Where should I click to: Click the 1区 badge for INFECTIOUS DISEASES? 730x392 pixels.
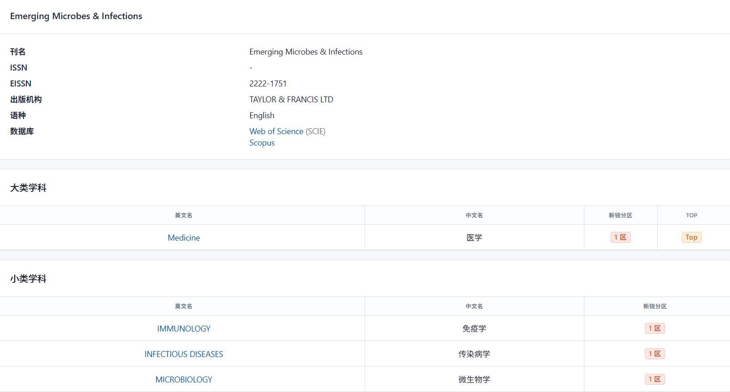[654, 354]
